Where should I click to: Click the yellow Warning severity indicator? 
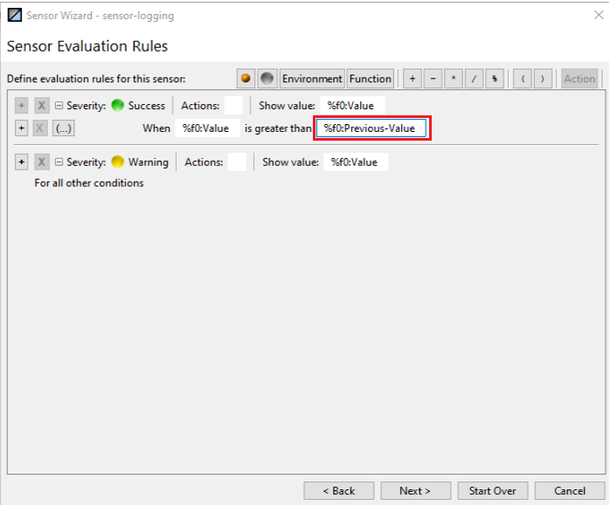click(117, 162)
